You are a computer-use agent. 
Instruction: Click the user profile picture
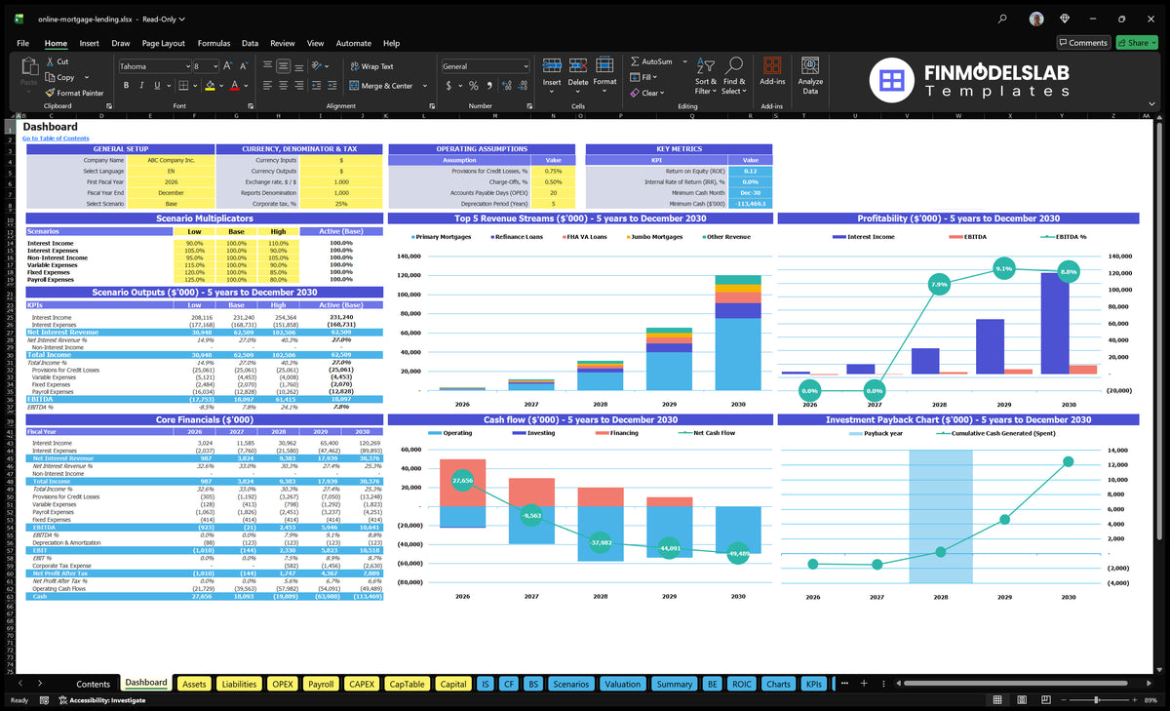1036,19
